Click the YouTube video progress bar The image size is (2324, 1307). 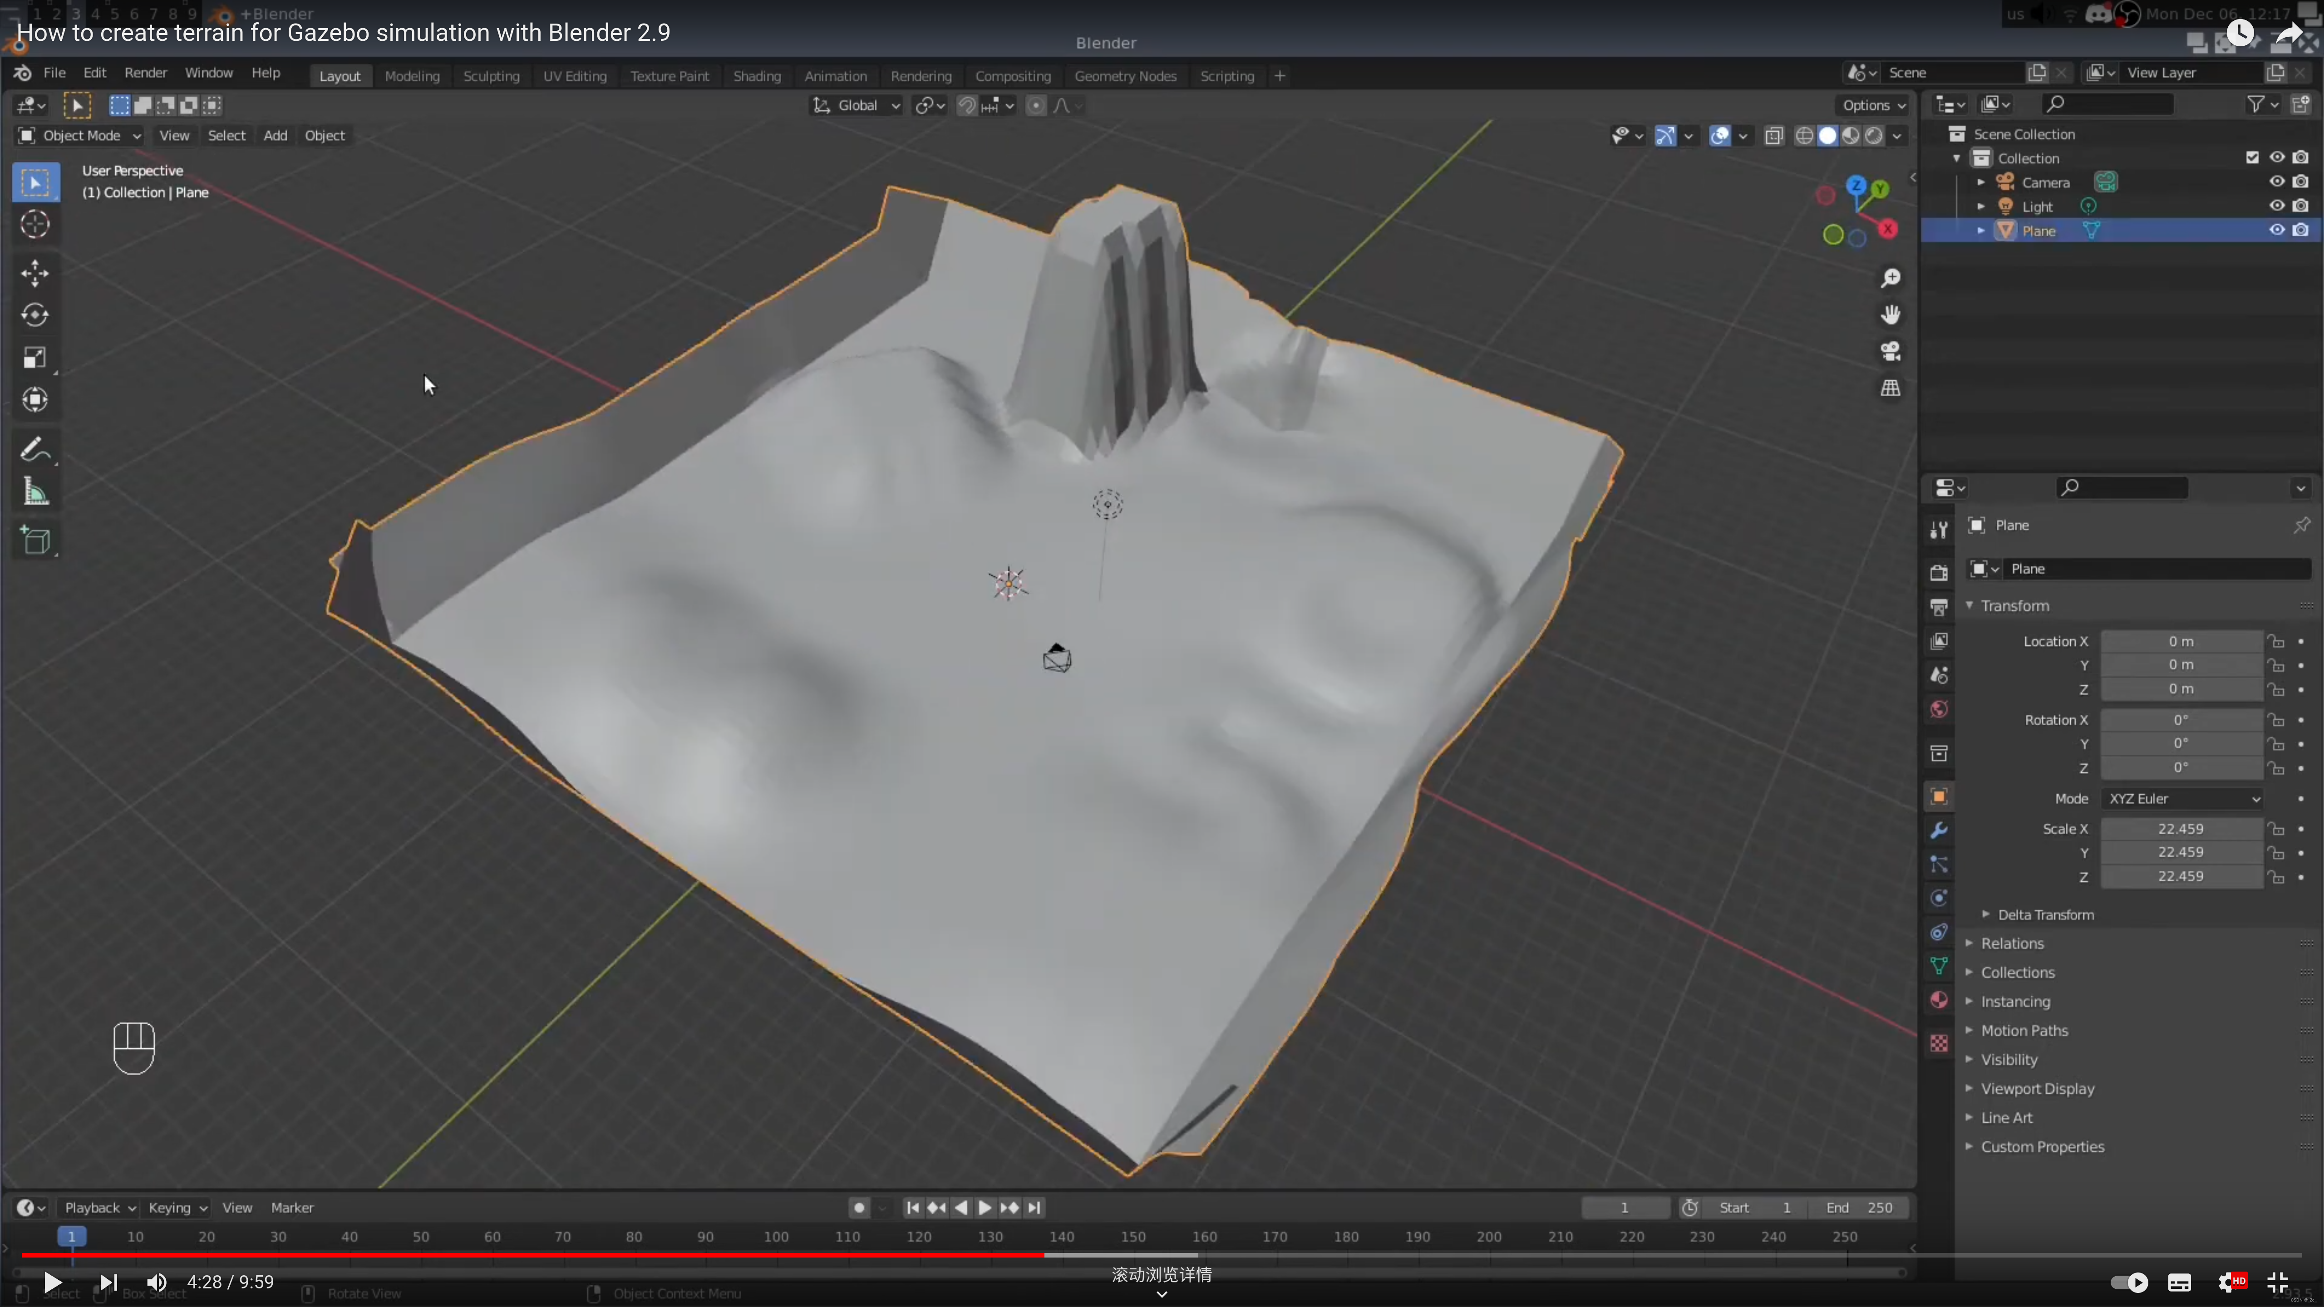pyautogui.click(x=1162, y=1255)
